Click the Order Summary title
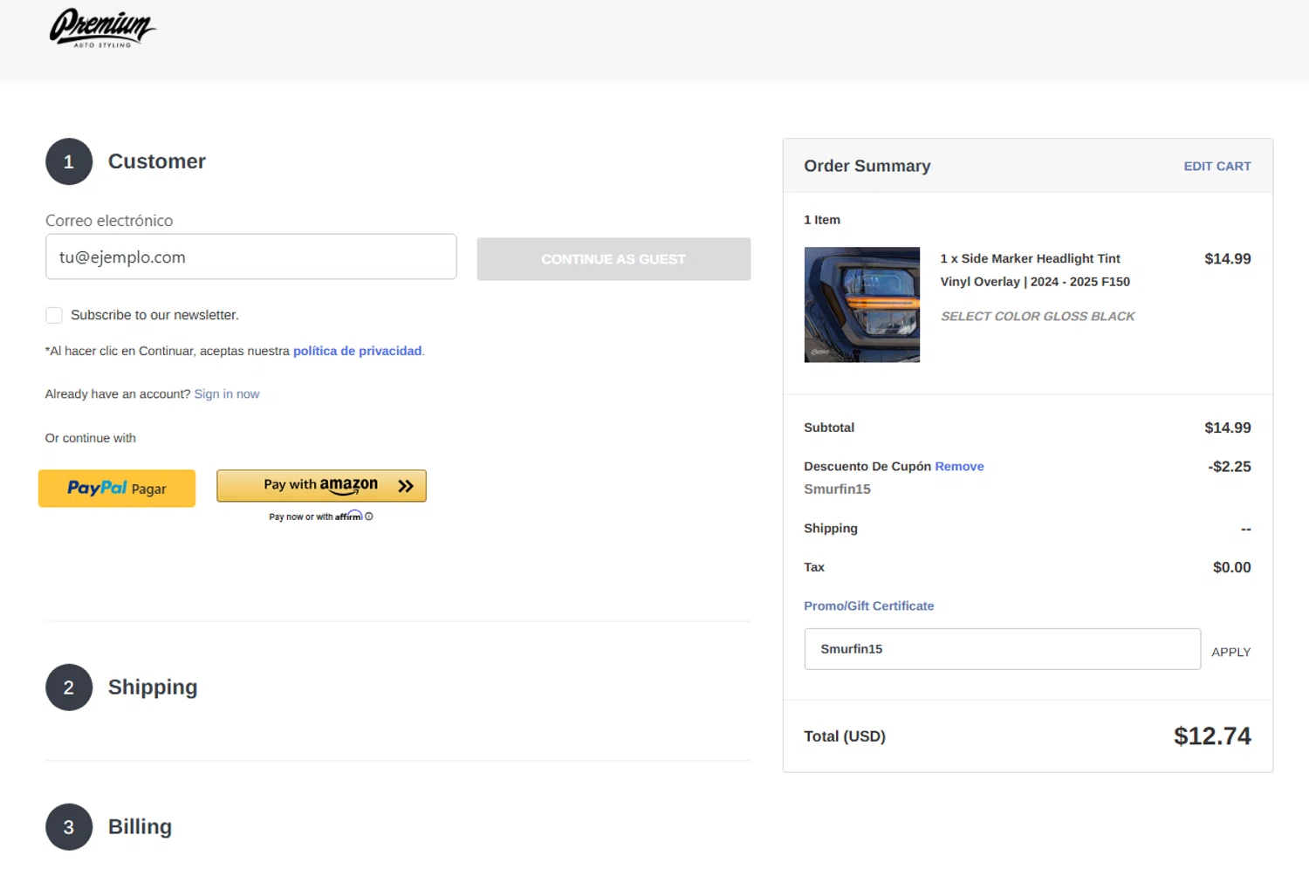Viewport: 1309px width, 869px height. (x=867, y=166)
